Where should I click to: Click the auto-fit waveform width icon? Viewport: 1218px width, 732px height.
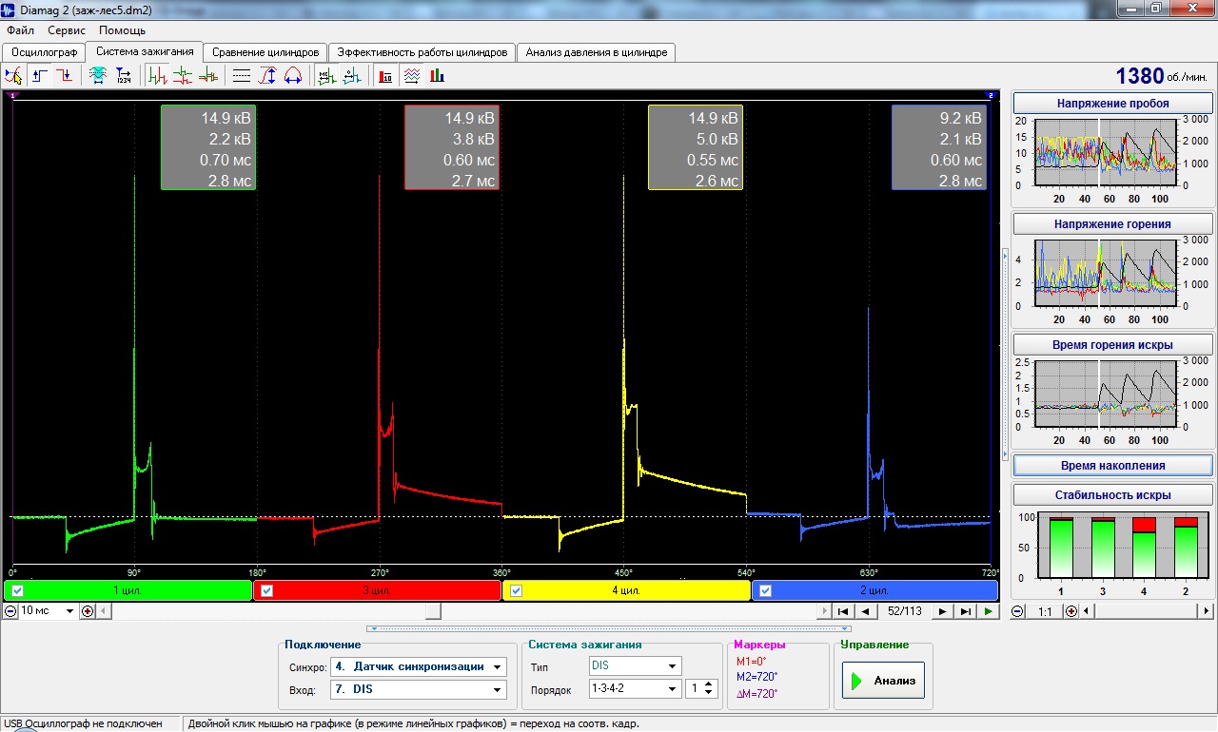pos(98,76)
